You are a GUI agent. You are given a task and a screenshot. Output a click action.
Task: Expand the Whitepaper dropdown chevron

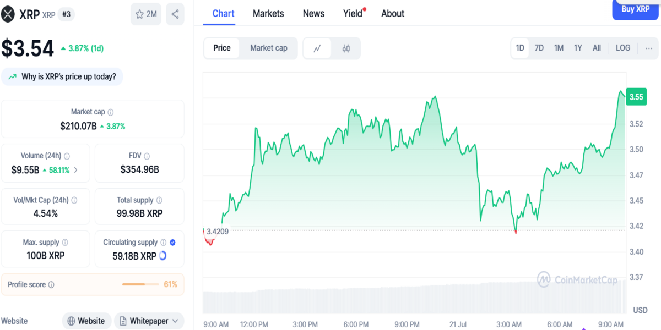(x=175, y=321)
